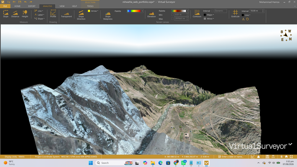Tick the elevation Min checkbox
This screenshot has width=297, height=167.
172,15
